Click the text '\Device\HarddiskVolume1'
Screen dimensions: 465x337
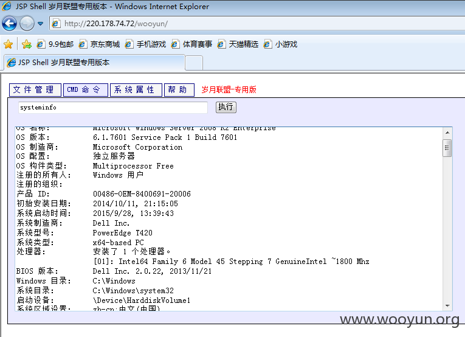[x=142, y=301]
